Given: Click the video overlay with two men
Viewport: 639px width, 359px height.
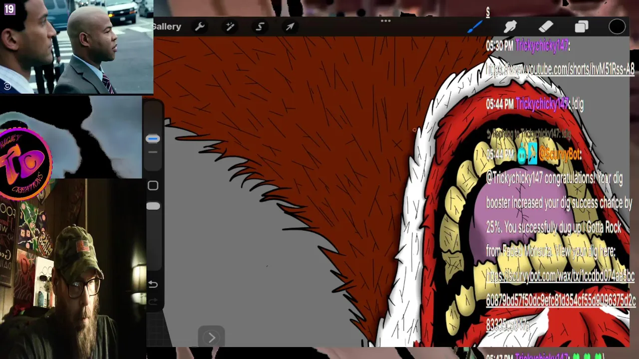Looking at the screenshot, I should (77, 47).
